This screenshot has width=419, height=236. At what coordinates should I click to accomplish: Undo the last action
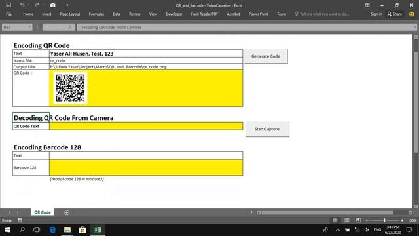[22, 5]
